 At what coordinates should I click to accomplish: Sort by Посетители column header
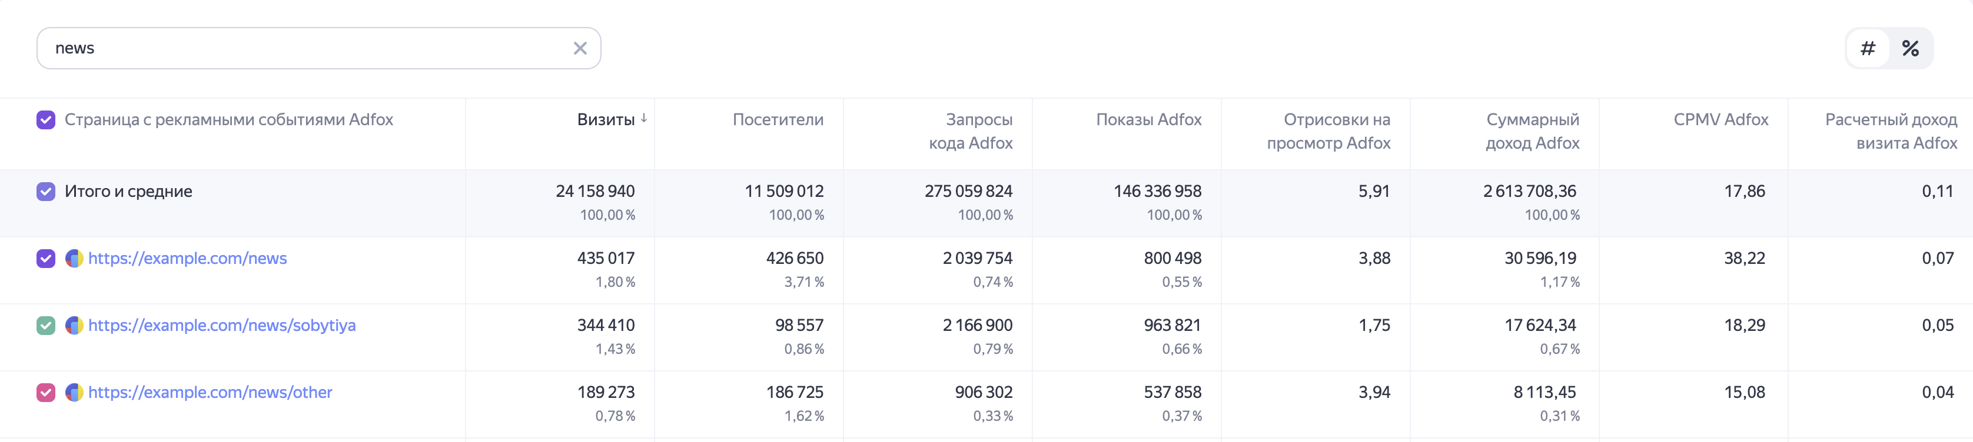pyautogui.click(x=778, y=119)
